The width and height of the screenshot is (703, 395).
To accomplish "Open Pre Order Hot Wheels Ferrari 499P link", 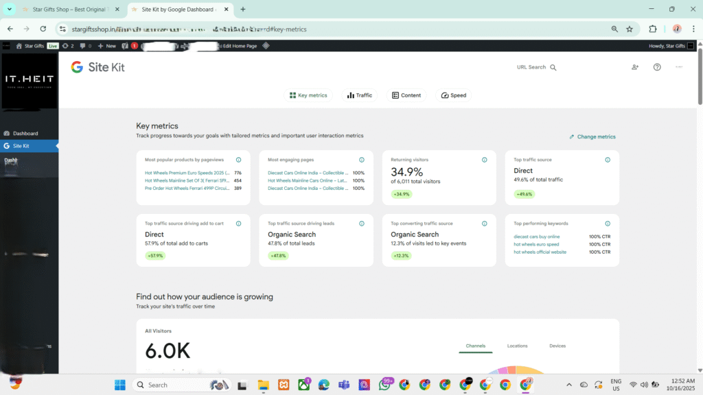I will (187, 188).
